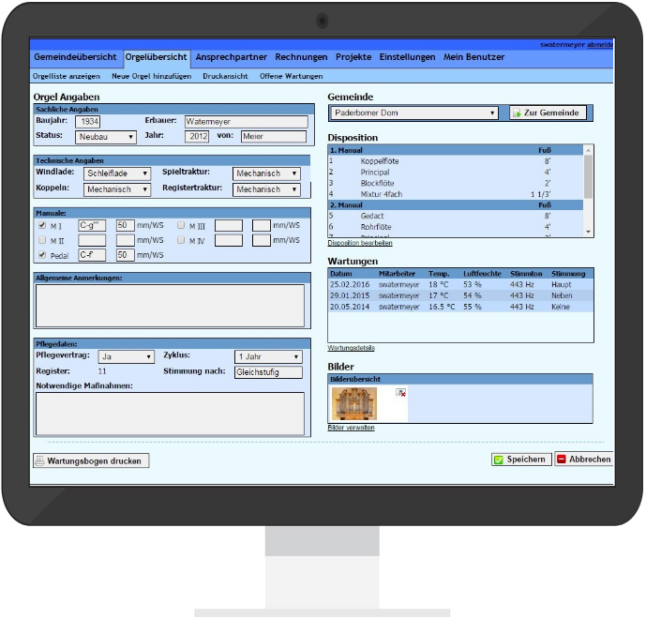Open the Gemeindeübersicht tab
The width and height of the screenshot is (646, 618).
tap(76, 57)
